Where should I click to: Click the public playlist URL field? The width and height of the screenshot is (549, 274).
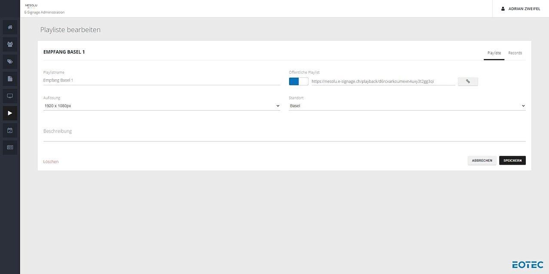[x=383, y=81]
